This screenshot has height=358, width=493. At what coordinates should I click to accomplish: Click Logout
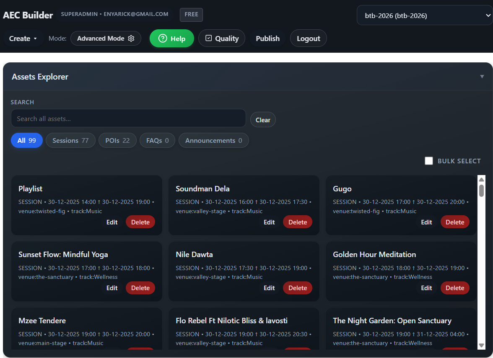coord(308,38)
